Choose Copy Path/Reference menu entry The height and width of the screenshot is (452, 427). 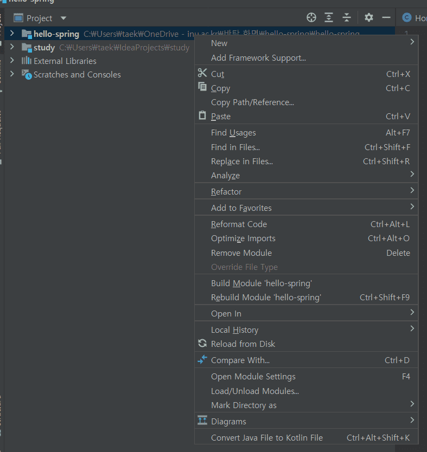click(x=307, y=102)
